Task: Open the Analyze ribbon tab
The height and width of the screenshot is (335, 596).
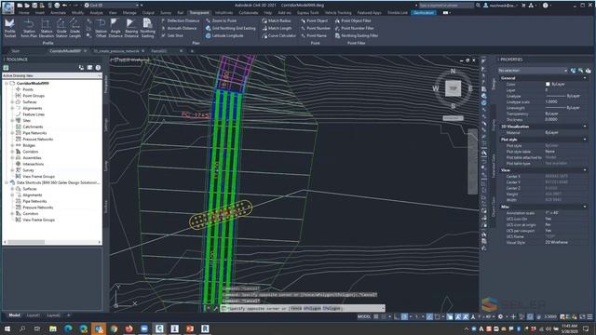Action: (96, 13)
